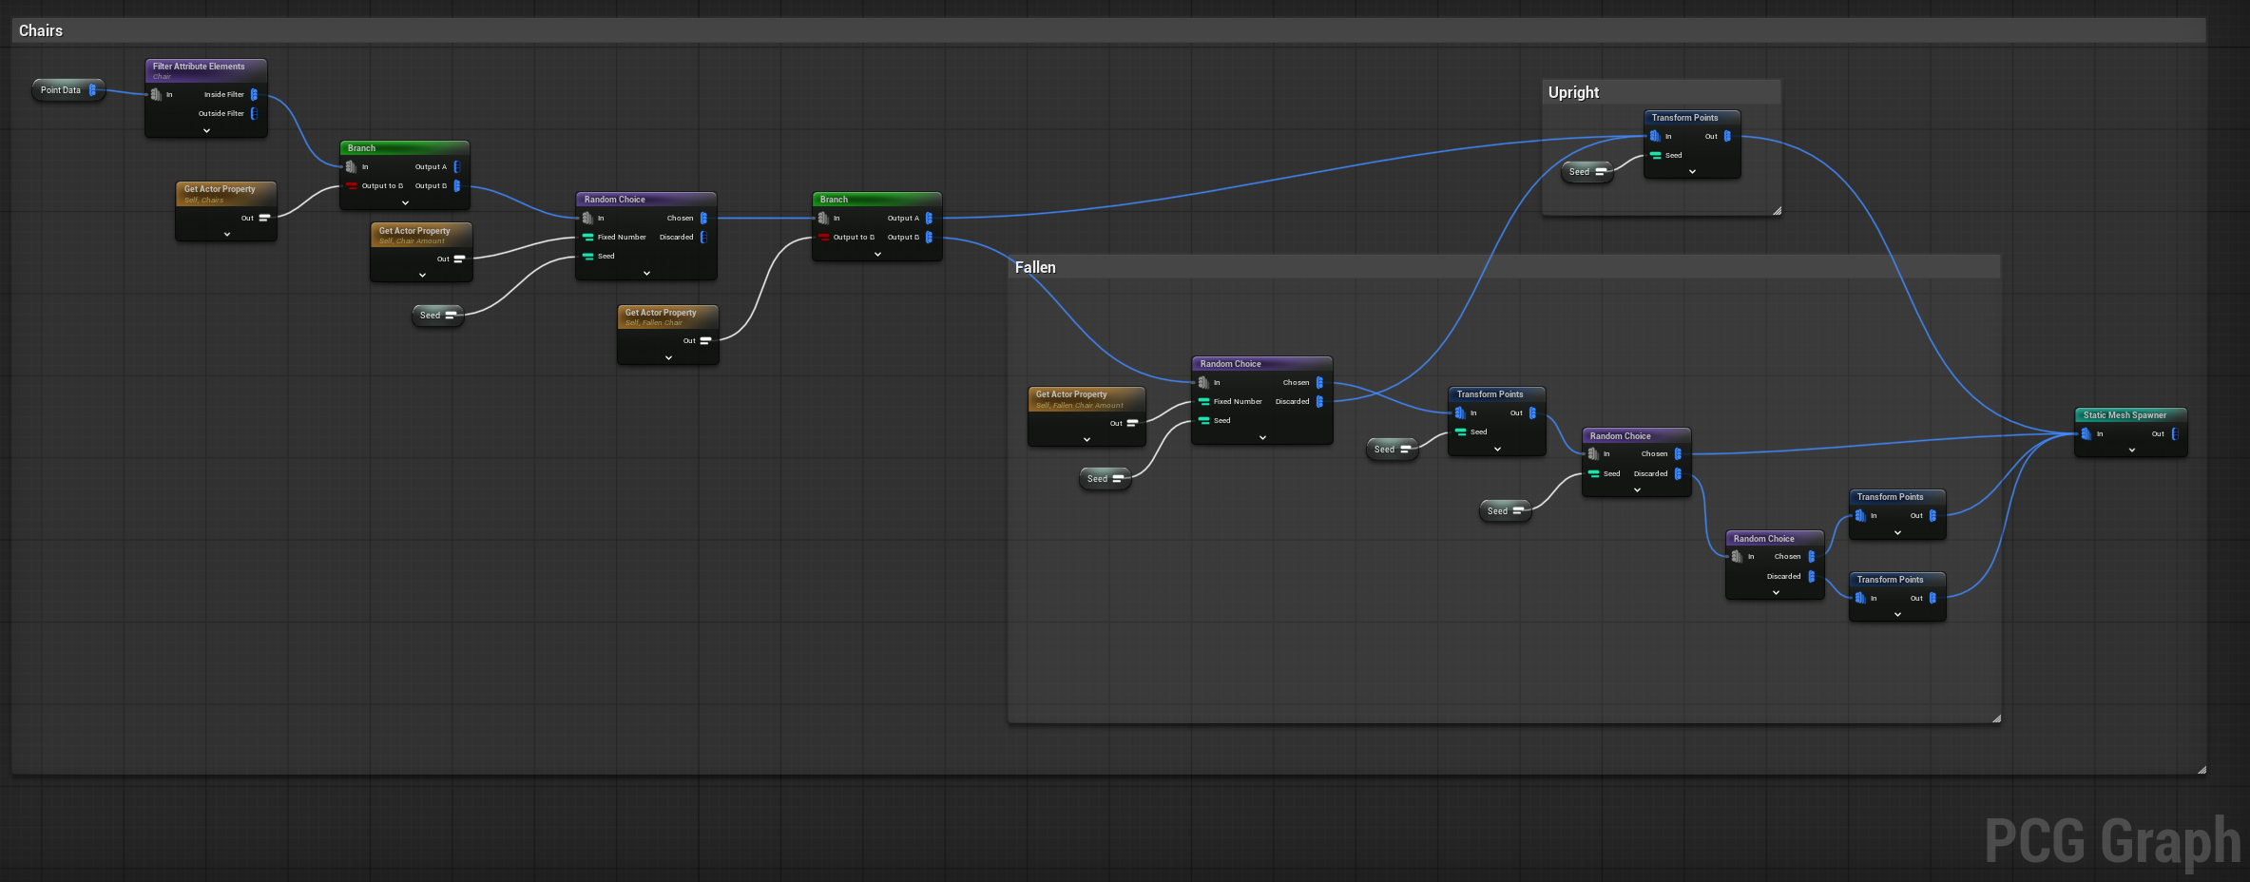Image resolution: width=2250 pixels, height=882 pixels.
Task: Expand the Static Mesh Spawner node chevron
Action: coord(2132,450)
